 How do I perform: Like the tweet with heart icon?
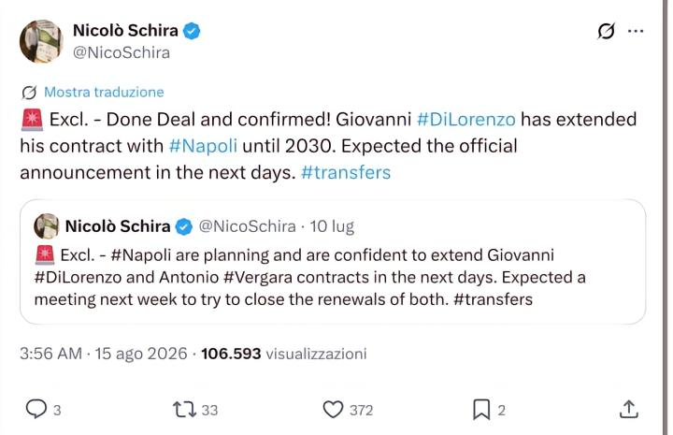pyautogui.click(x=333, y=409)
